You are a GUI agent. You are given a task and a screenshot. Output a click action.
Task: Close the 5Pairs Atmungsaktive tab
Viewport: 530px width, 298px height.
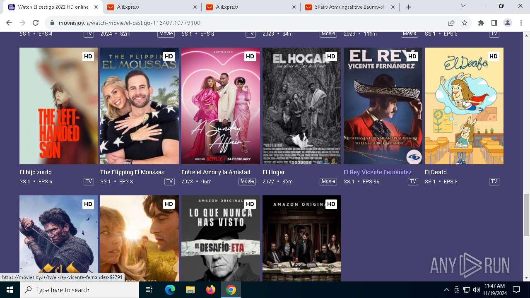(393, 7)
